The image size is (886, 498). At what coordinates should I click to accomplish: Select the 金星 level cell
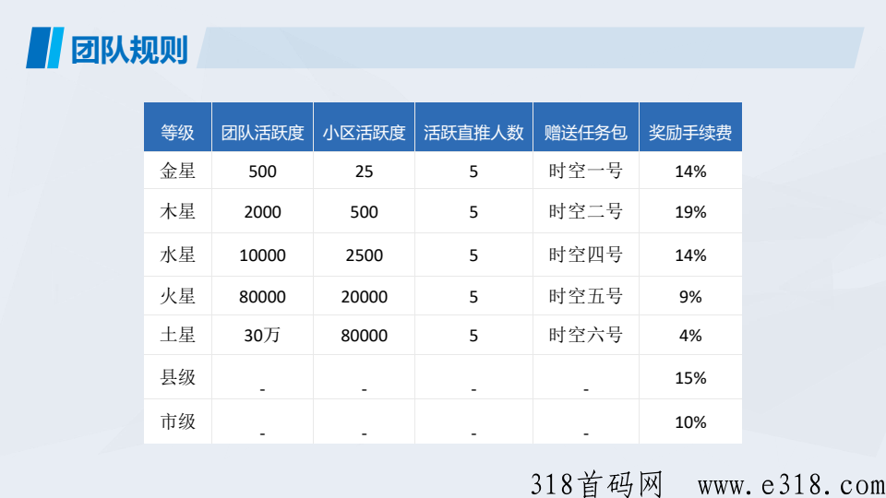[x=177, y=171]
